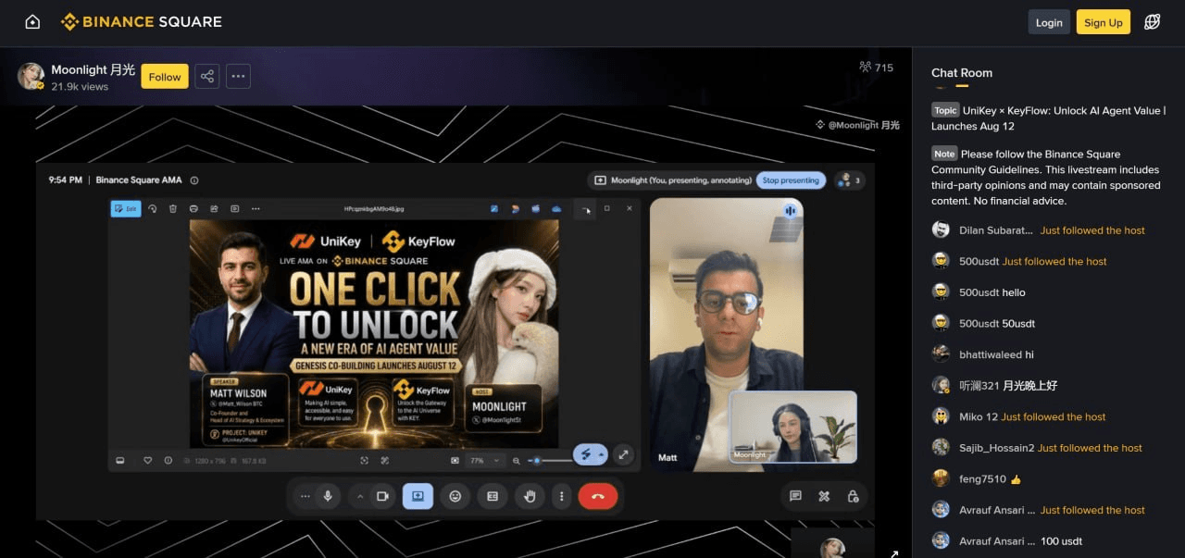
Task: Open Meet activities icon
Action: click(x=824, y=497)
